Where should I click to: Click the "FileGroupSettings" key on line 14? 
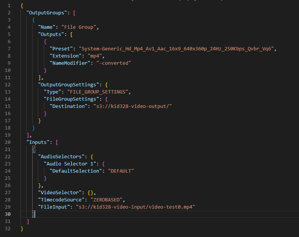tap(72, 99)
